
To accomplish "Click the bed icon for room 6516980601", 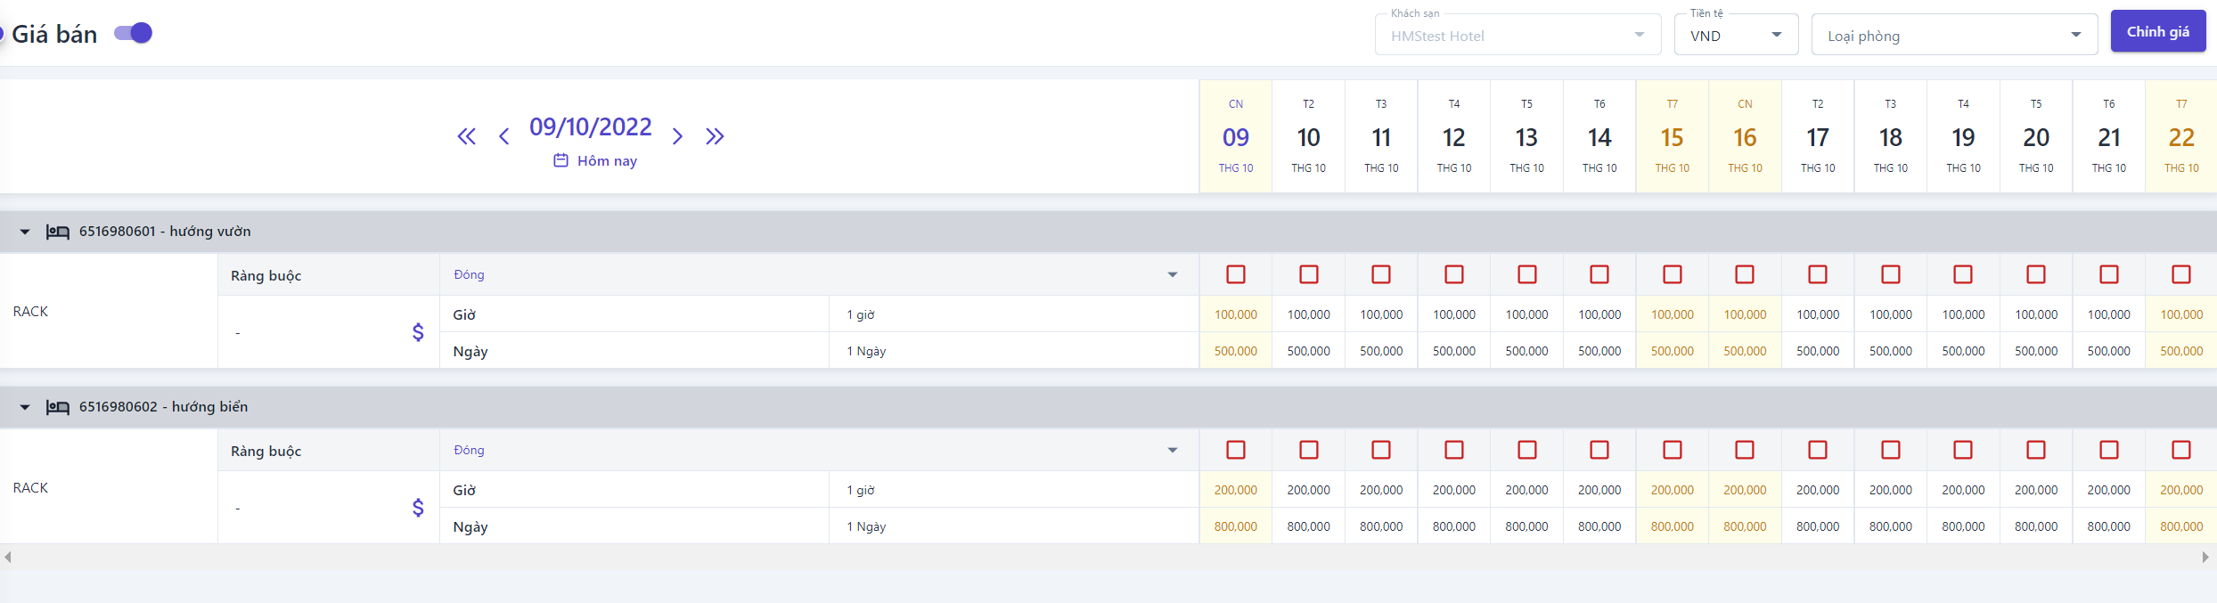I will pos(58,232).
